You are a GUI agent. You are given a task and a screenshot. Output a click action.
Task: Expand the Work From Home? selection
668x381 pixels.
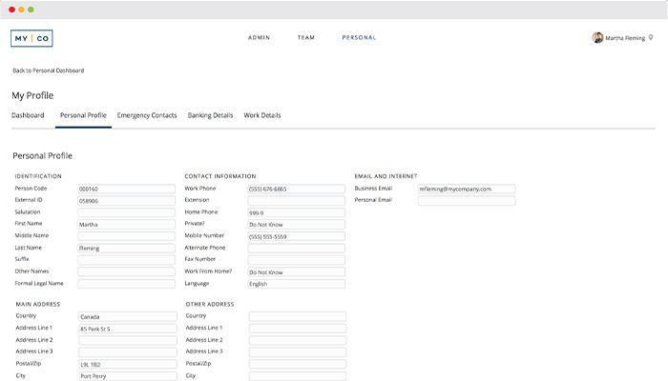tap(296, 272)
